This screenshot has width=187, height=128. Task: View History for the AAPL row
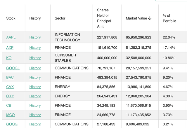[35, 37]
